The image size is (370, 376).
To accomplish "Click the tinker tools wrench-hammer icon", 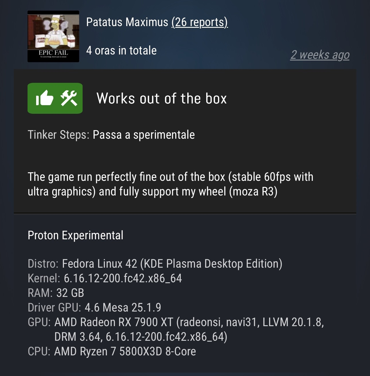I will [69, 98].
